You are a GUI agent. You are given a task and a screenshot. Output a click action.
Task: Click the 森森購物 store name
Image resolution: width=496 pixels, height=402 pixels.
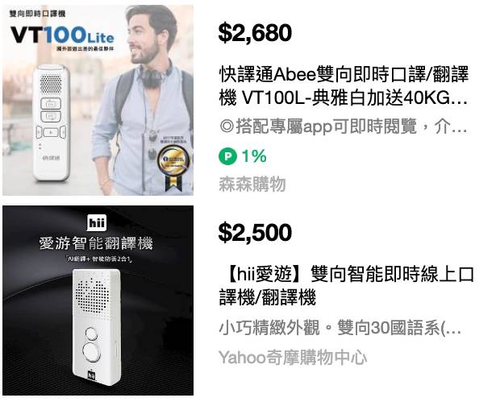pyautogui.click(x=252, y=184)
